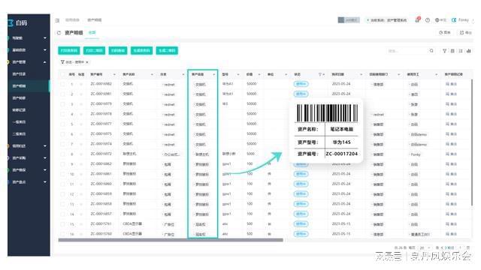This screenshot has width=481, height=270.
Task: Open the 使用员工 column header dropdown arrow
Action: (436, 75)
